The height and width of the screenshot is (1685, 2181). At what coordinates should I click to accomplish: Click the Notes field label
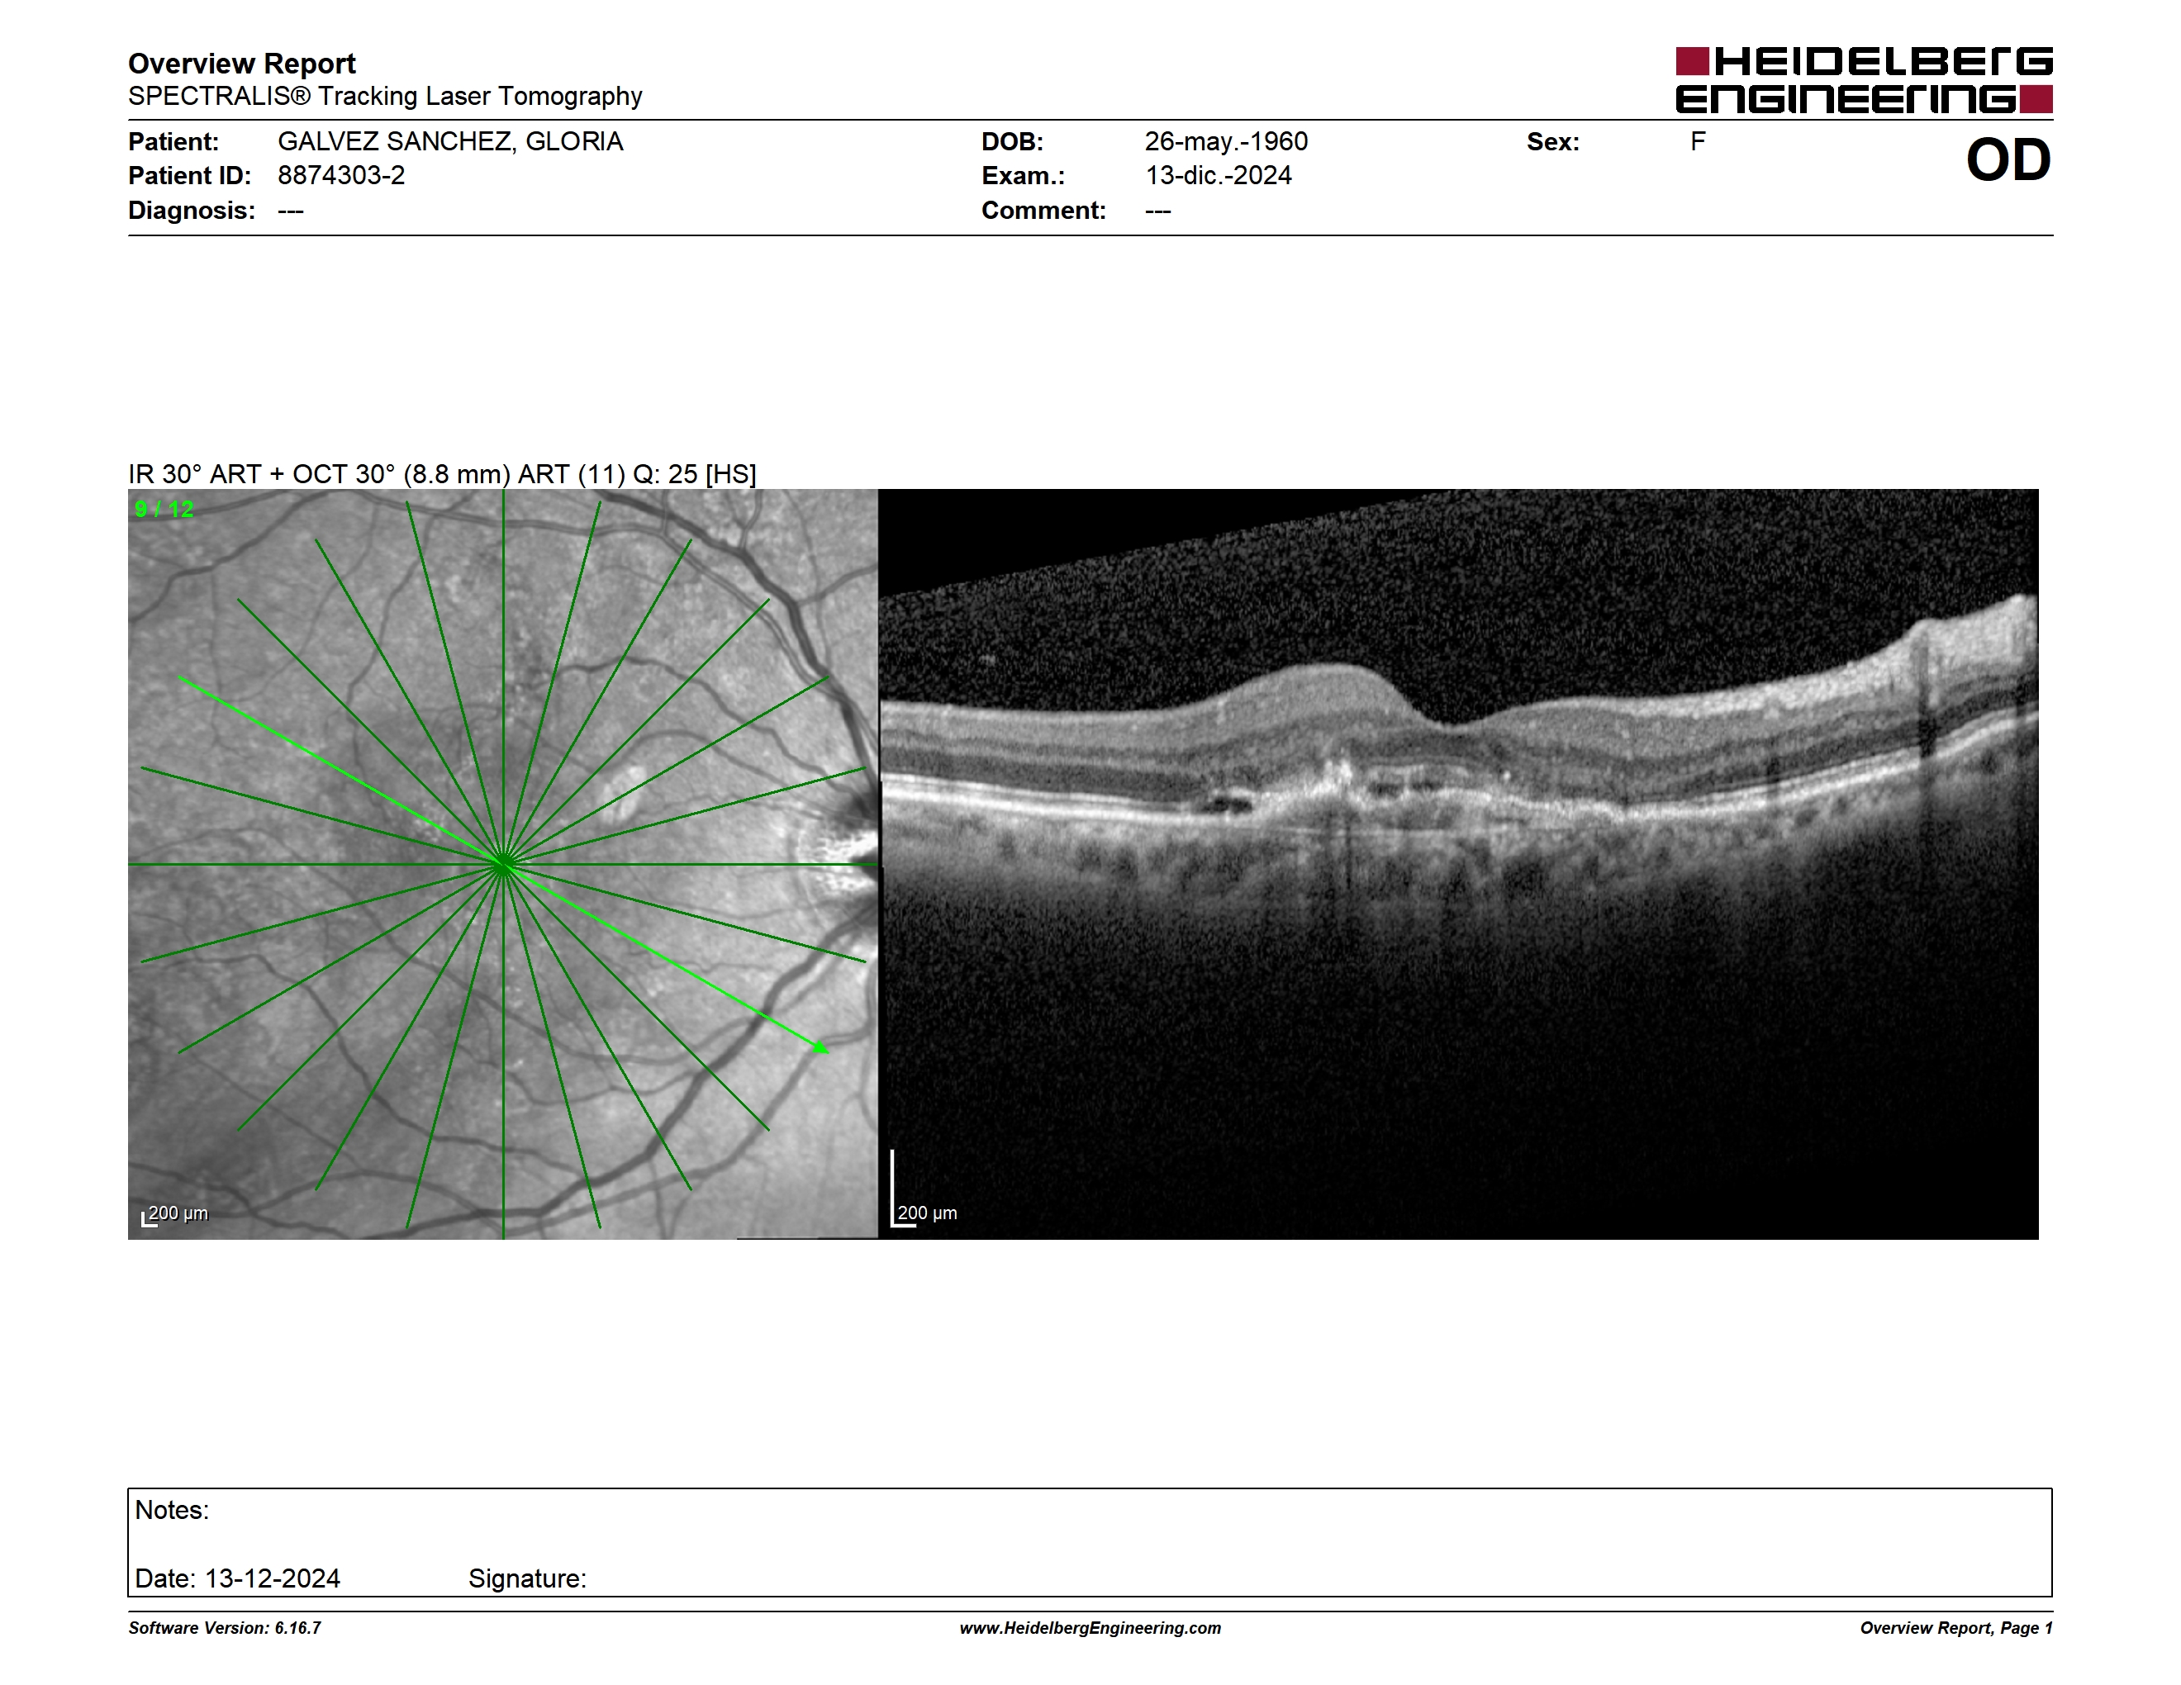pos(172,1511)
